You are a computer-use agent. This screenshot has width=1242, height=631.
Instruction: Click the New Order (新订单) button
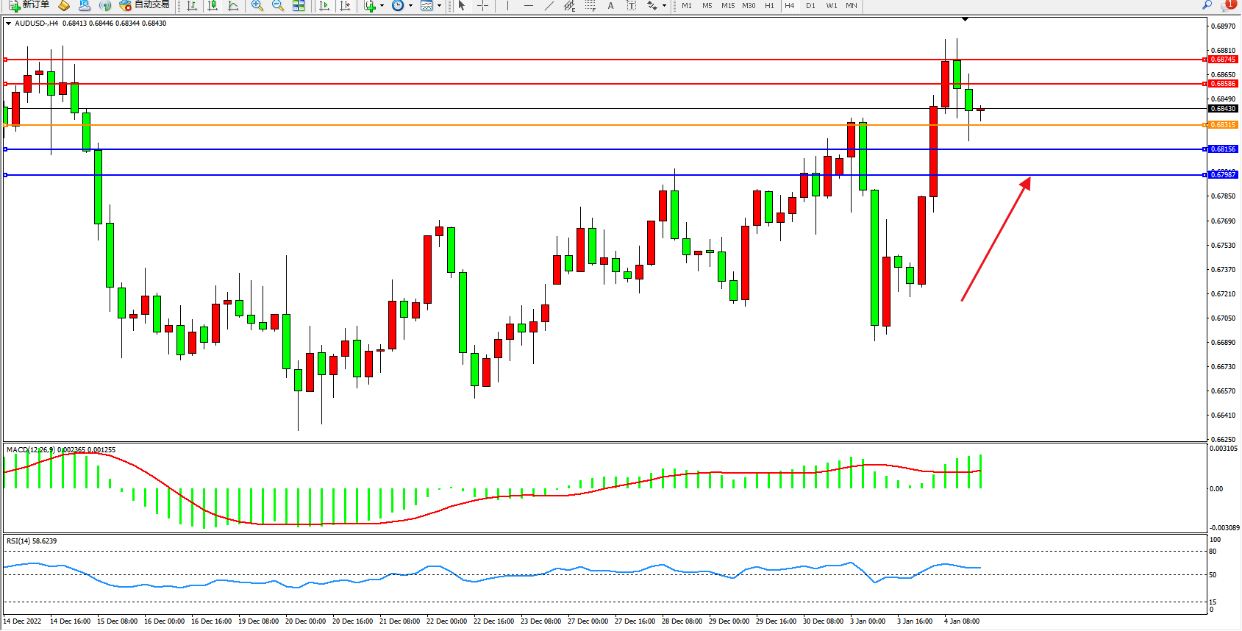coord(29,5)
